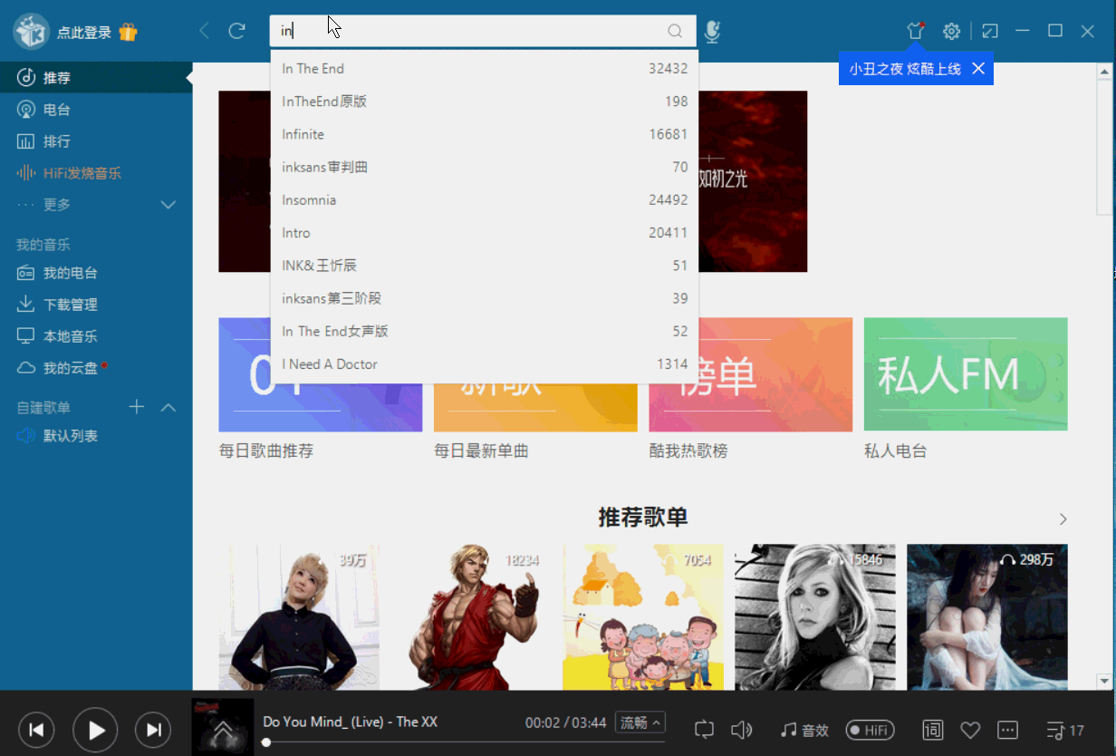Toggle the playback loop mode

coord(704,730)
